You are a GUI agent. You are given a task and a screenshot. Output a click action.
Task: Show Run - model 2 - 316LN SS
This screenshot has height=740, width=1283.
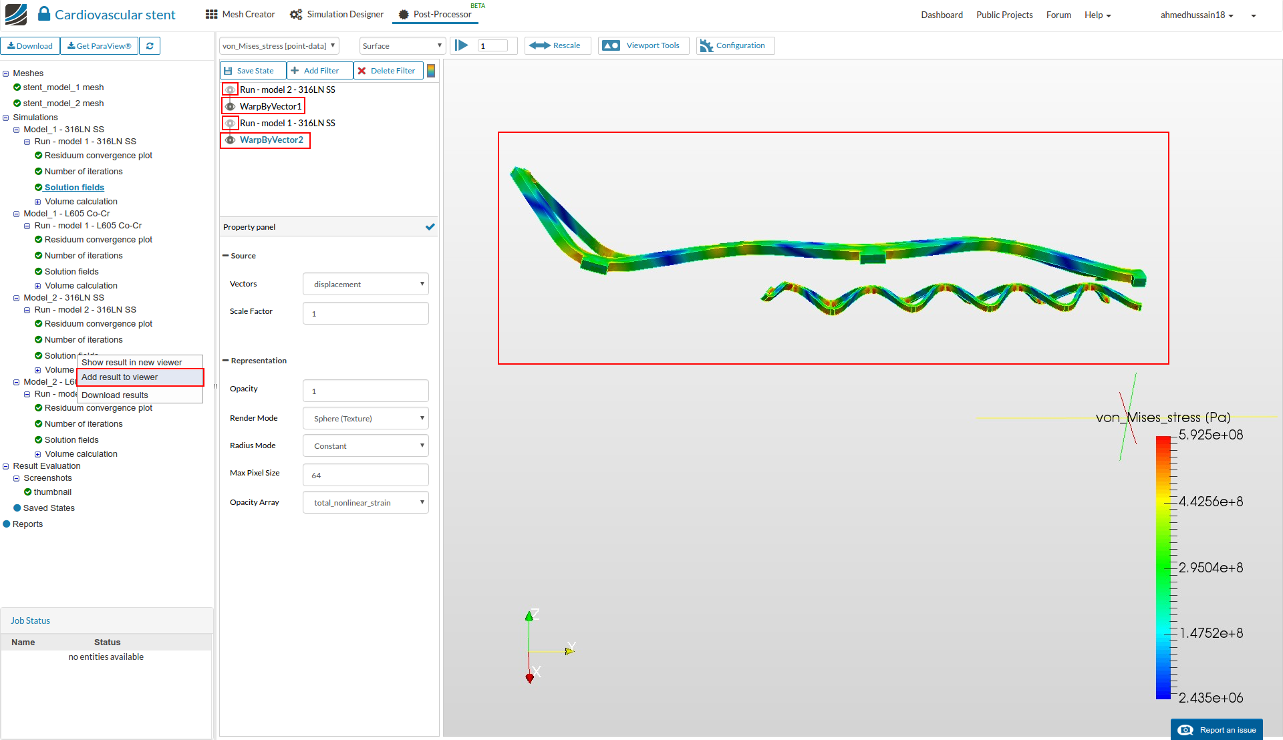pos(230,89)
